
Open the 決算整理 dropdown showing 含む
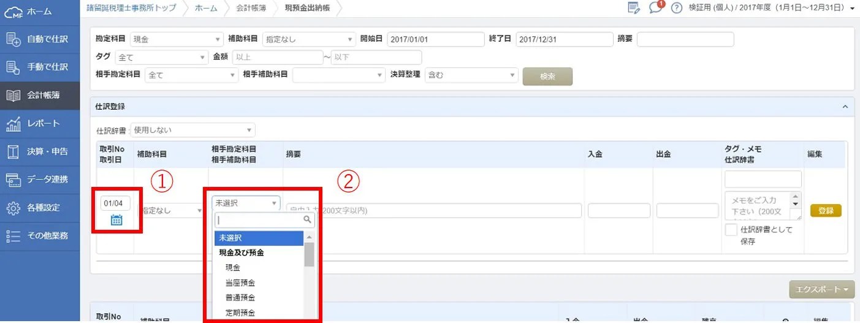tap(471, 75)
